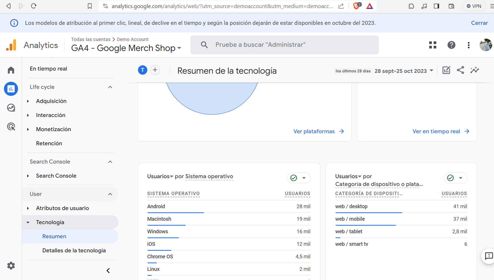Open the three-dot more options menu
This screenshot has width=494, height=280.
(469, 45)
